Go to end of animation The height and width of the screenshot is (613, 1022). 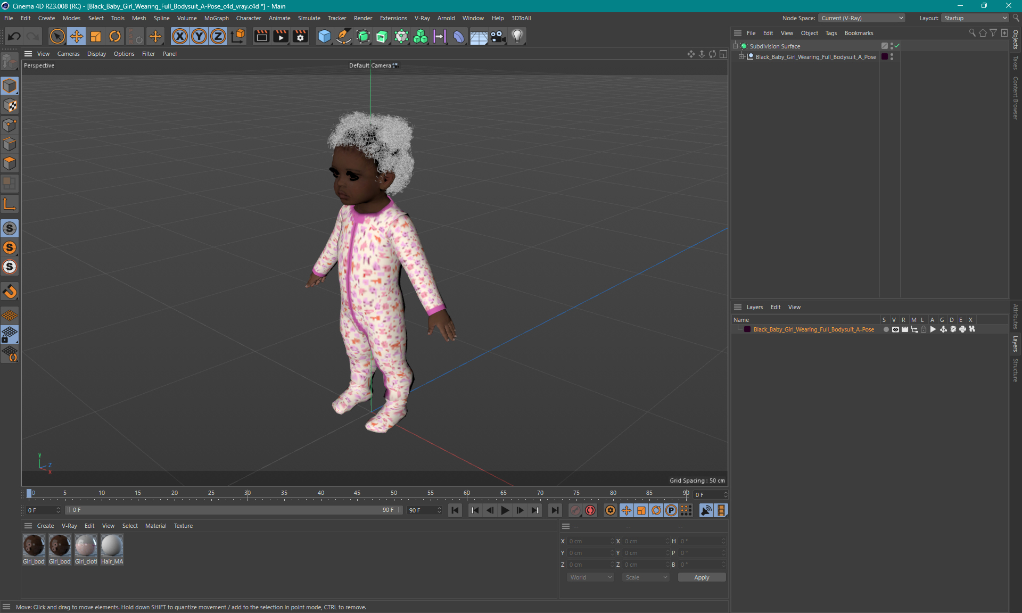coord(555,510)
